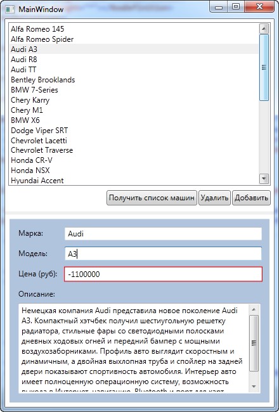Click the description scrollbar thumb
Viewport: 279px width, 412px height.
pyautogui.click(x=254, y=343)
